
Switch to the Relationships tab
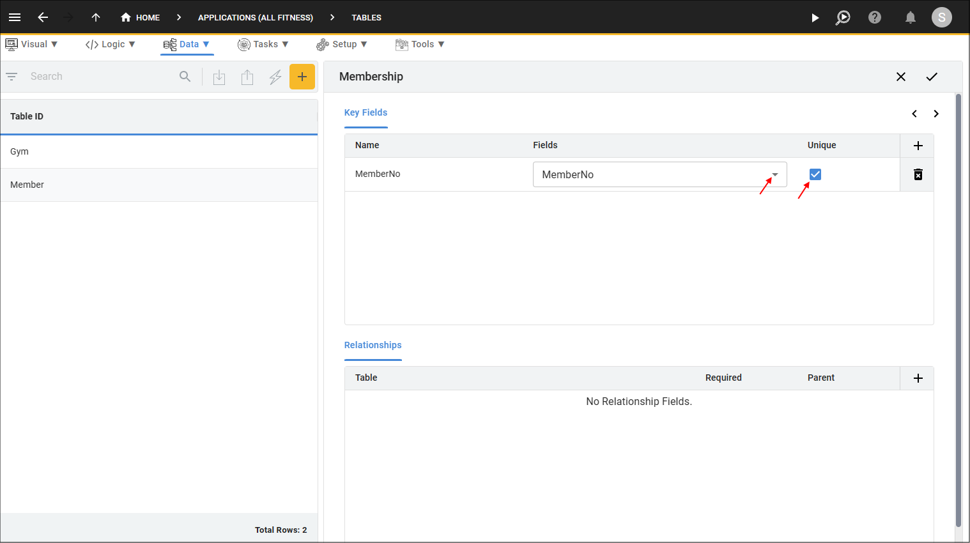coord(373,345)
